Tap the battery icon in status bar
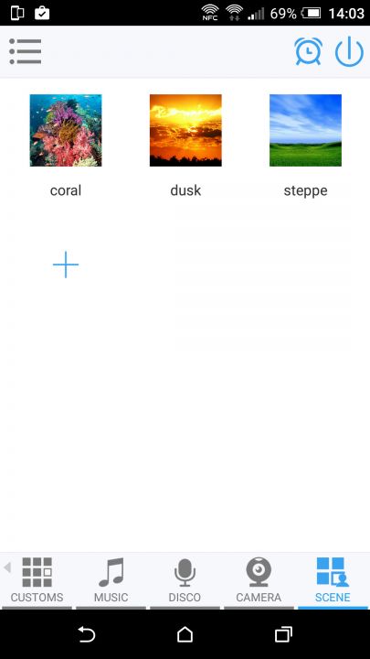Screen dimensions: 370x659 311,13
